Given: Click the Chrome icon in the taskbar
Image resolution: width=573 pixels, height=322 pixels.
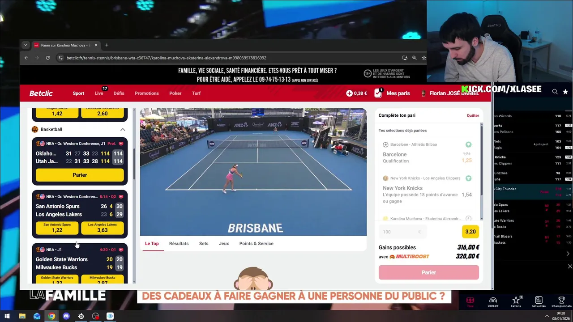Looking at the screenshot, I should [x=51, y=316].
